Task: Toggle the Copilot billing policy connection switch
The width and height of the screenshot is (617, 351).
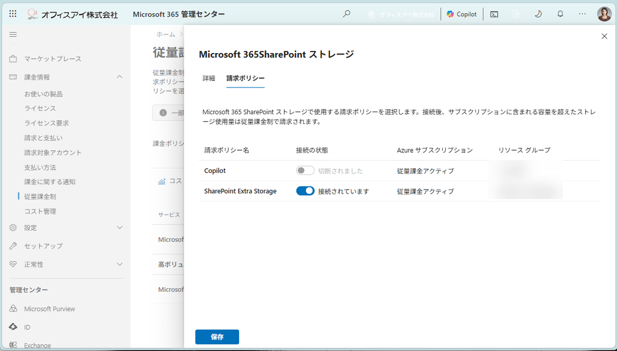Action: 305,171
